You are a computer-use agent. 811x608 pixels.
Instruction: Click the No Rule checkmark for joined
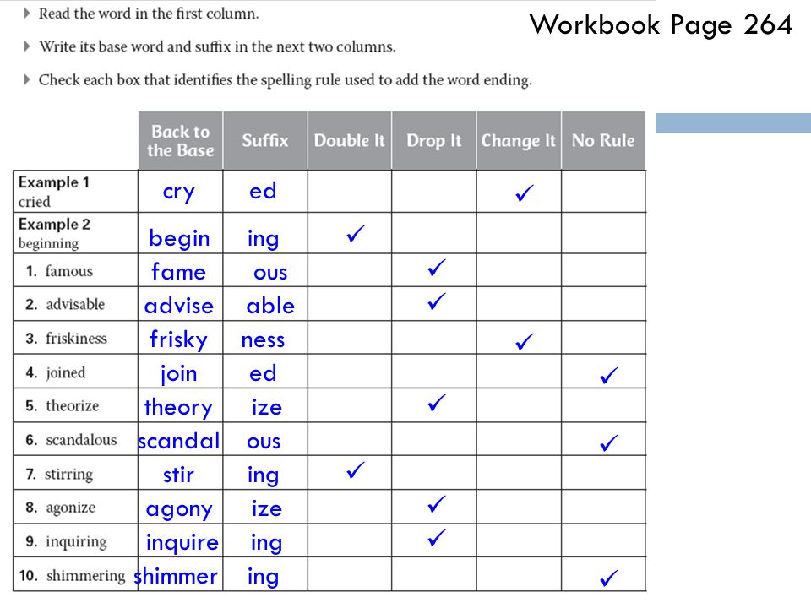(609, 375)
